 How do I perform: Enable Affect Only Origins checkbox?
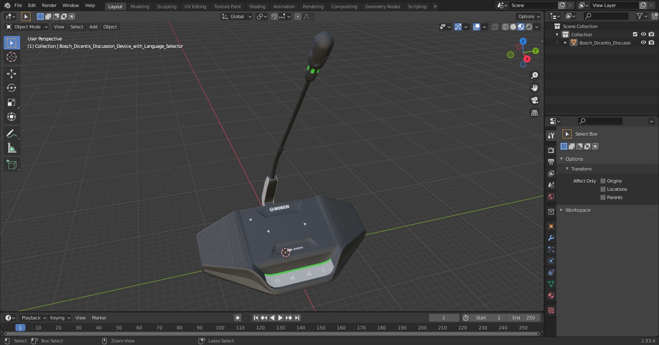coord(603,181)
